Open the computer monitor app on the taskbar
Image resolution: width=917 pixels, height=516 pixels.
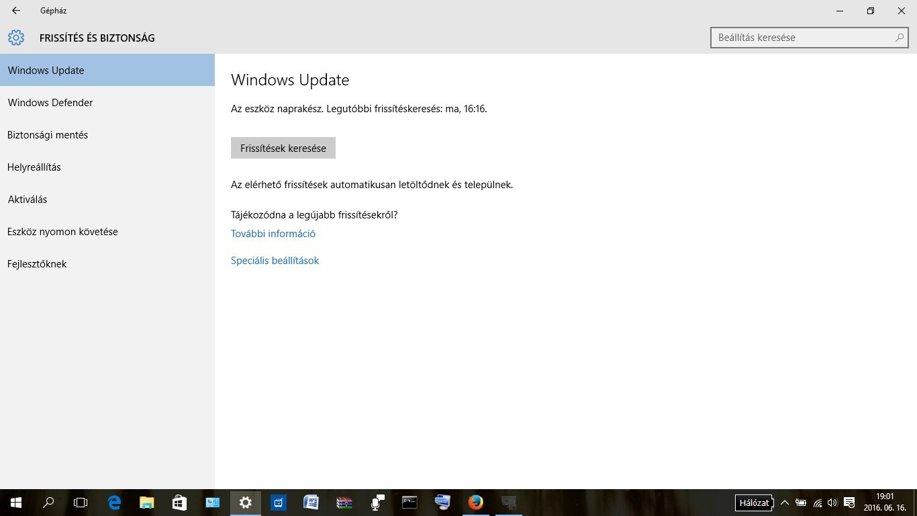click(x=442, y=503)
